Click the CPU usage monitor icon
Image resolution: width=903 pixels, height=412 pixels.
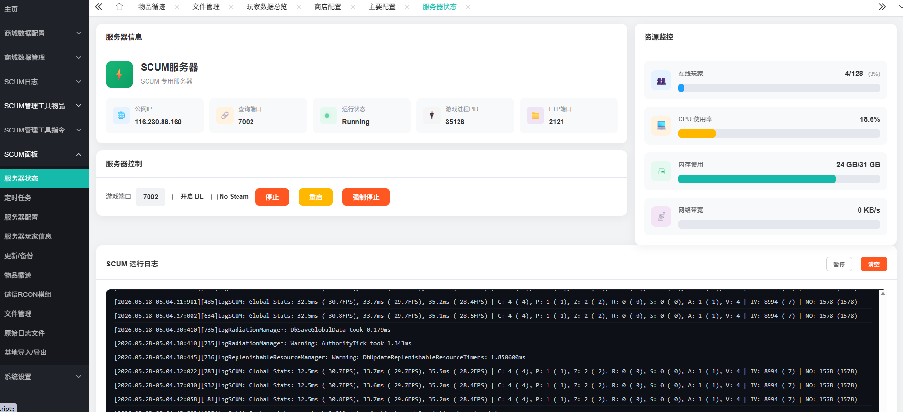(x=661, y=126)
